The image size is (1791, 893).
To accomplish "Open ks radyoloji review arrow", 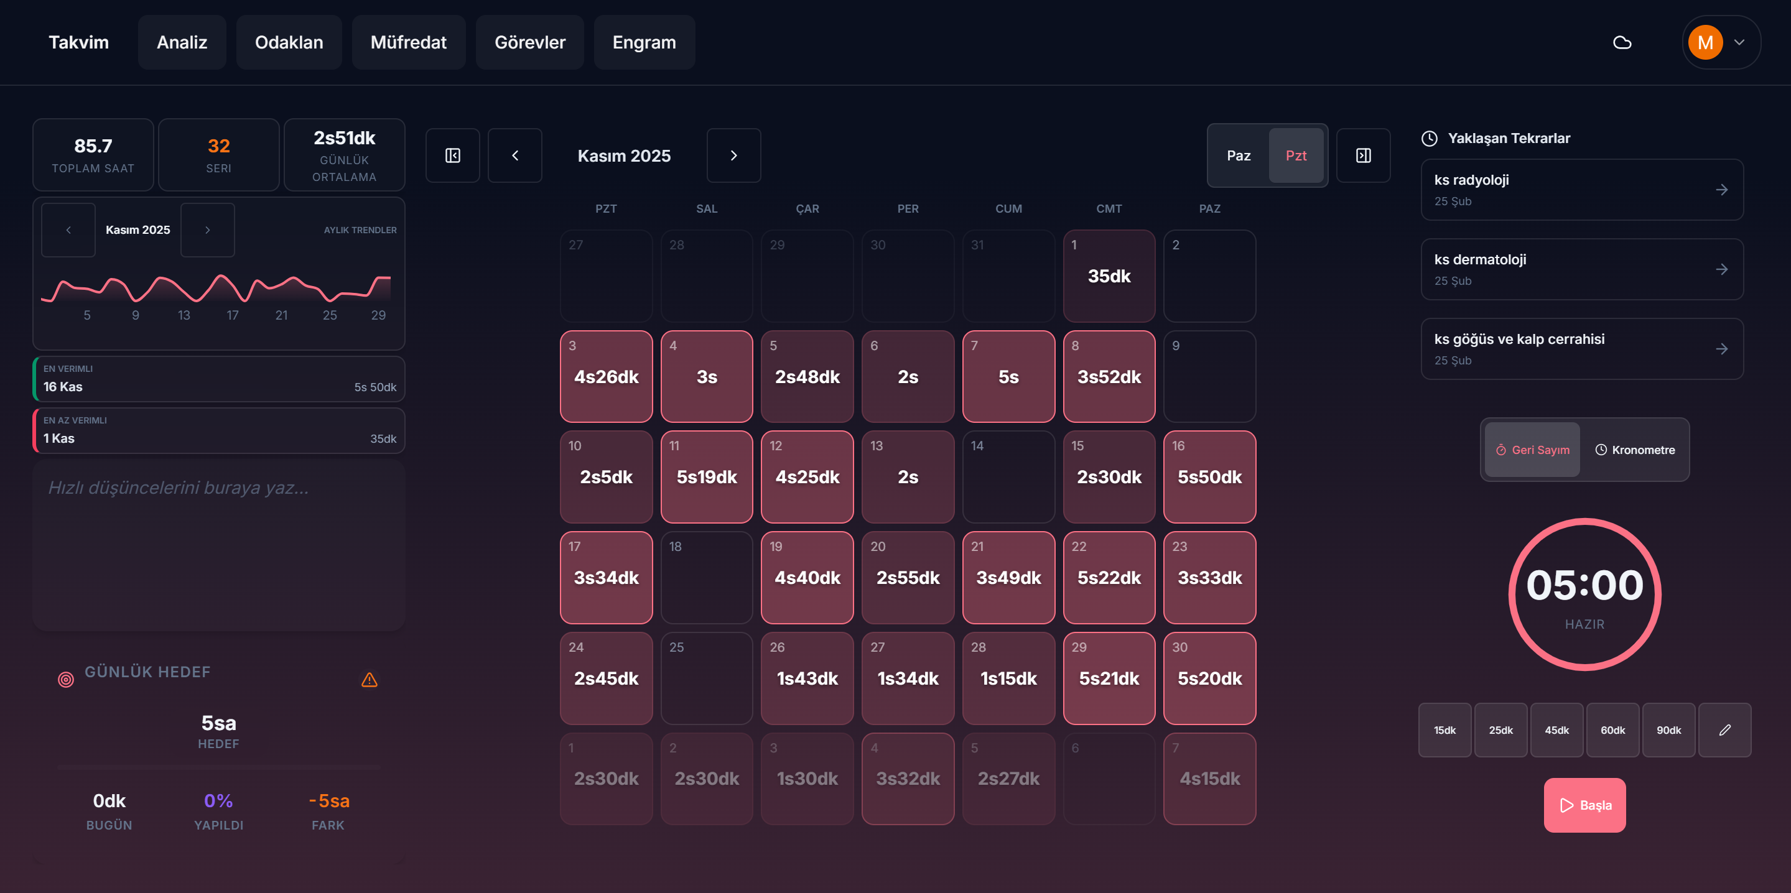I will [x=1721, y=190].
